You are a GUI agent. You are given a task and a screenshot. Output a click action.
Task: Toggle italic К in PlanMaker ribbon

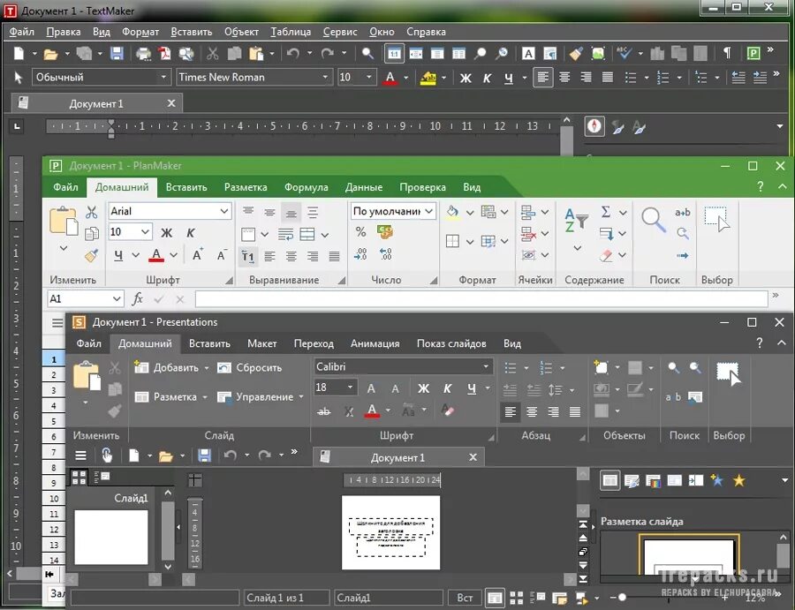point(190,232)
